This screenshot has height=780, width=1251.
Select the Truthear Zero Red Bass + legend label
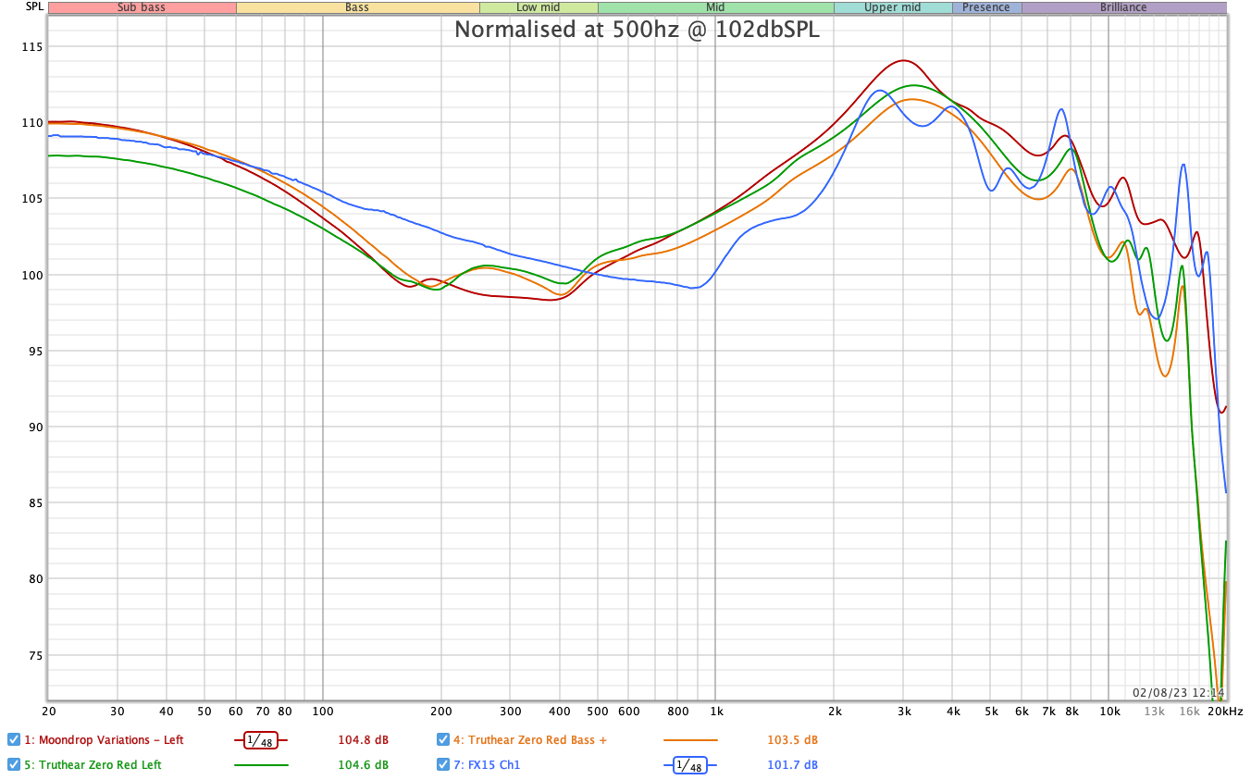pos(530,740)
